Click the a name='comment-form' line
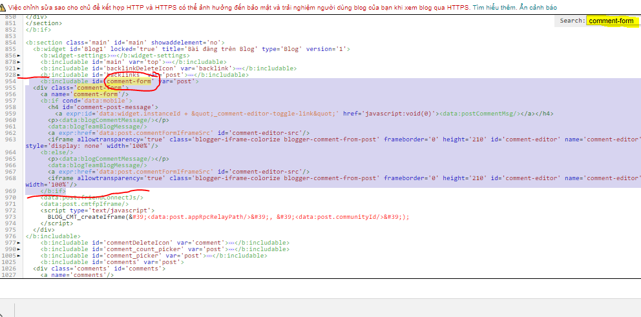641x317 pixels. click(x=85, y=94)
